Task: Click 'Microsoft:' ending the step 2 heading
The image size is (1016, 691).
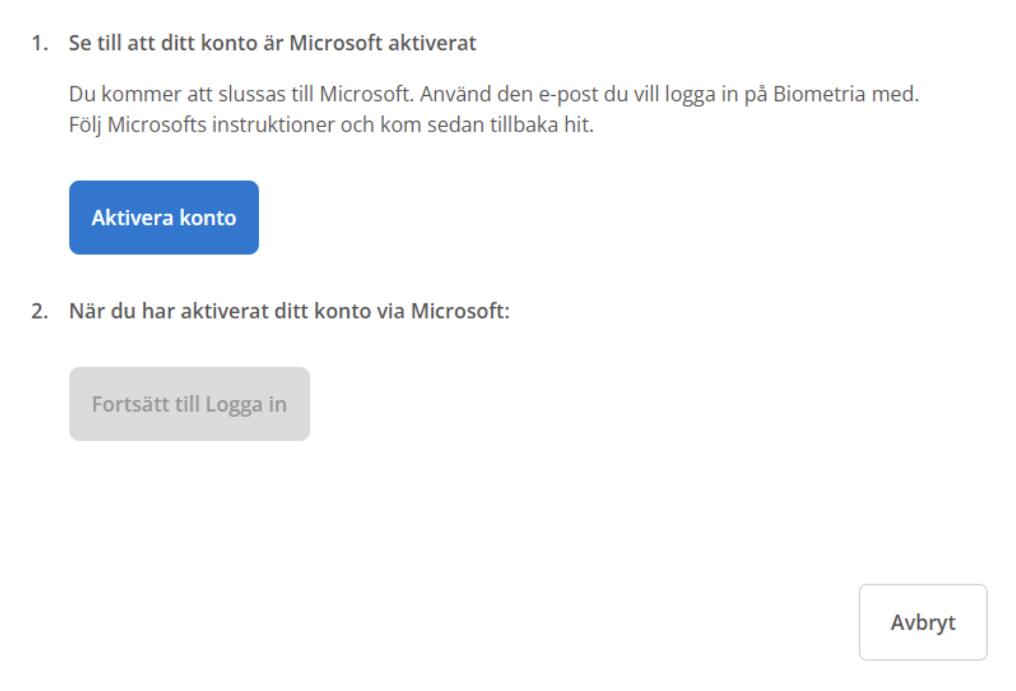Action: pyautogui.click(x=460, y=311)
